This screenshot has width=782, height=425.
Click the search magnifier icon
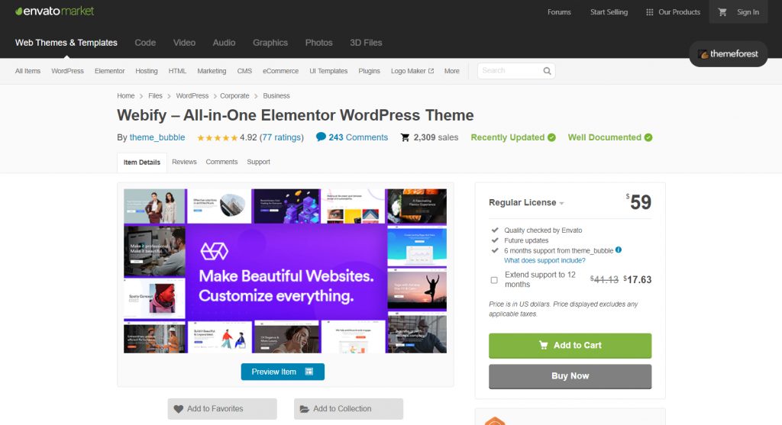(547, 71)
